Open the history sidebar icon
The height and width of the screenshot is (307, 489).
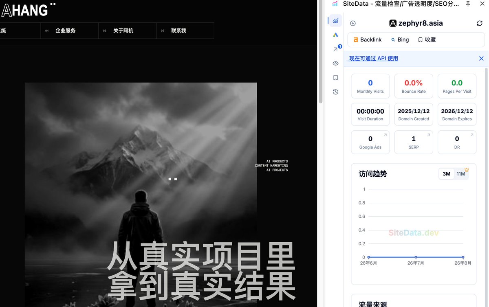click(x=335, y=92)
